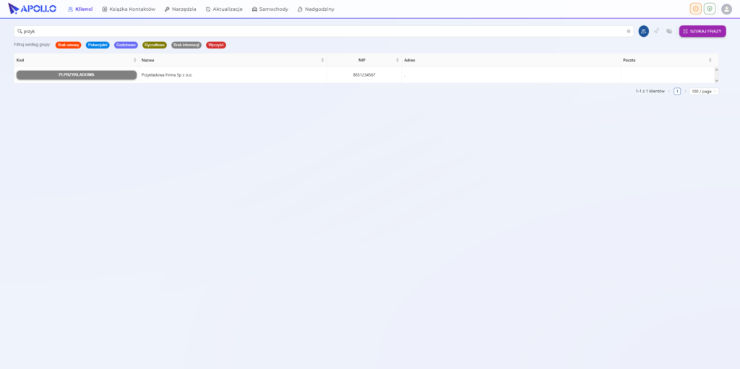
Task: Open the PLPRZYKLADOWA client code button
Action: tap(77, 75)
